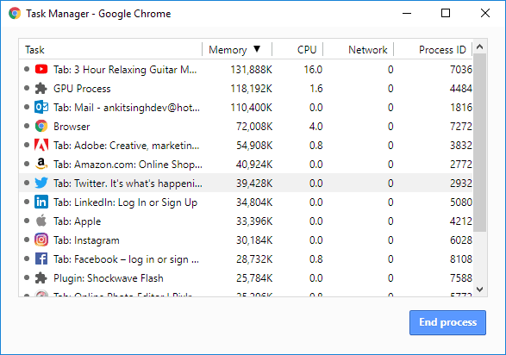Click the YouTube icon in the Guitar tab row
Image resolution: width=506 pixels, height=355 pixels.
pos(41,69)
